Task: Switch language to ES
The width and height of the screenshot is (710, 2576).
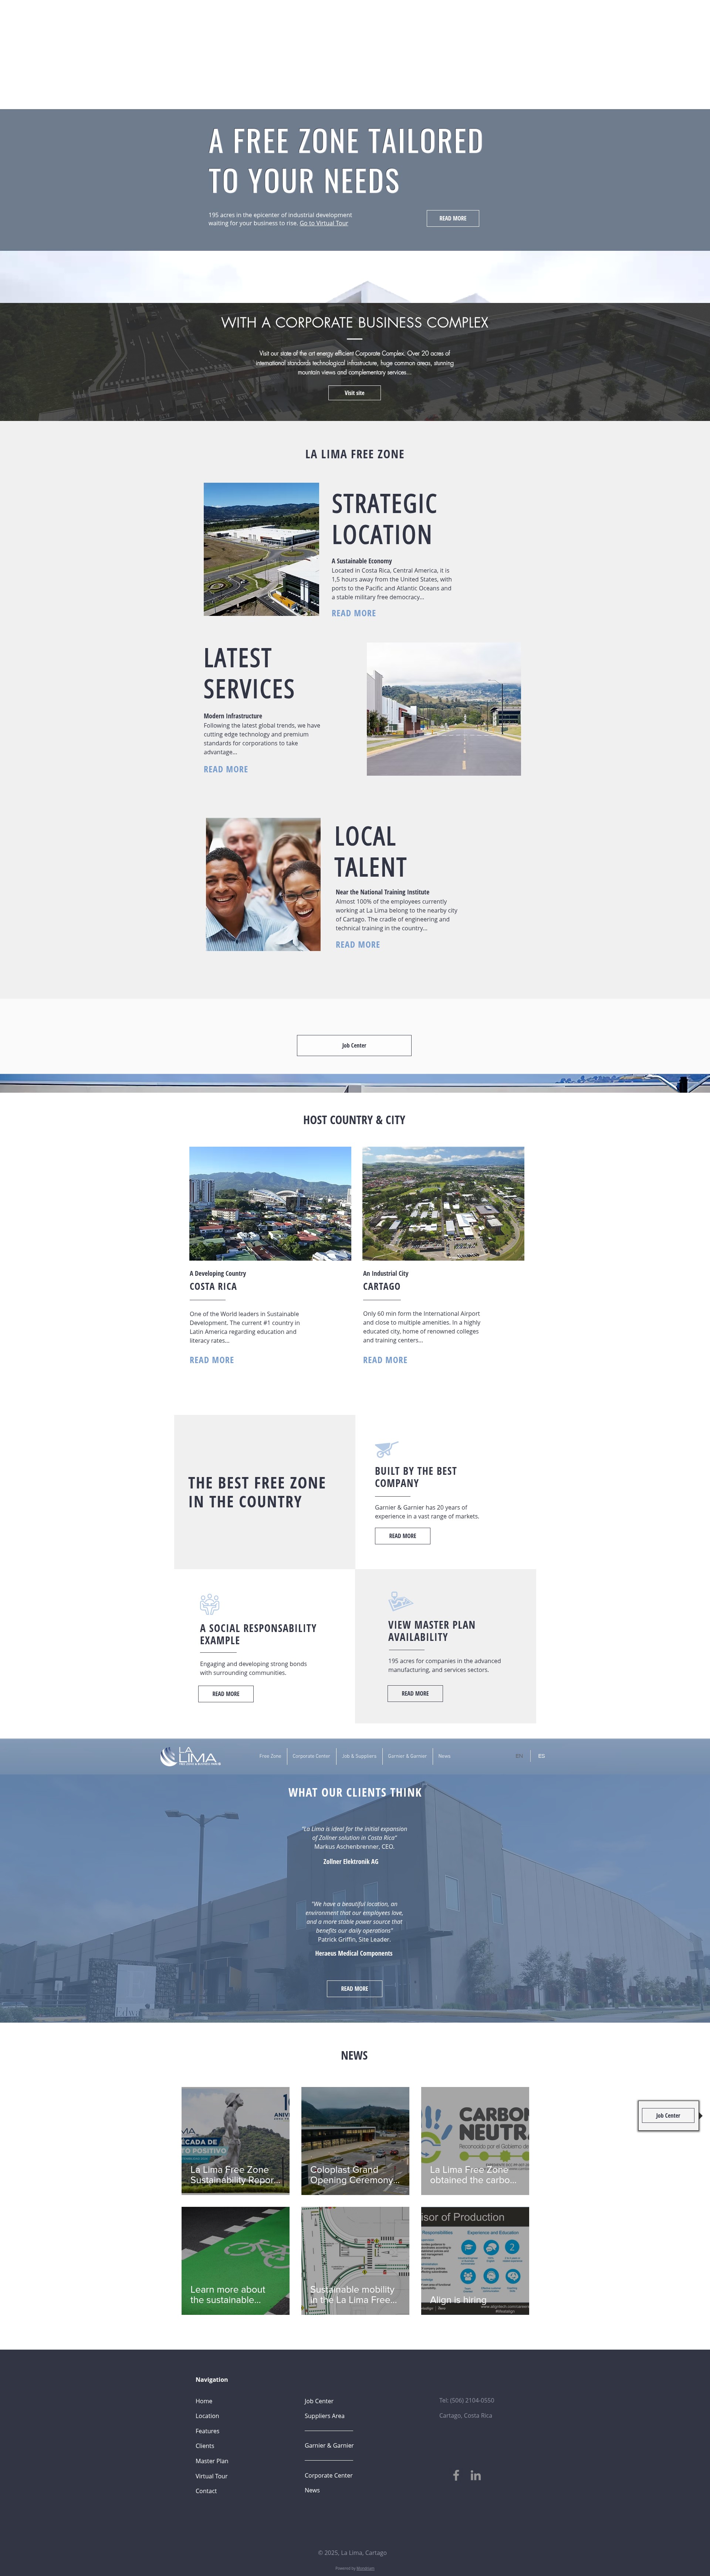Action: pos(541,1756)
